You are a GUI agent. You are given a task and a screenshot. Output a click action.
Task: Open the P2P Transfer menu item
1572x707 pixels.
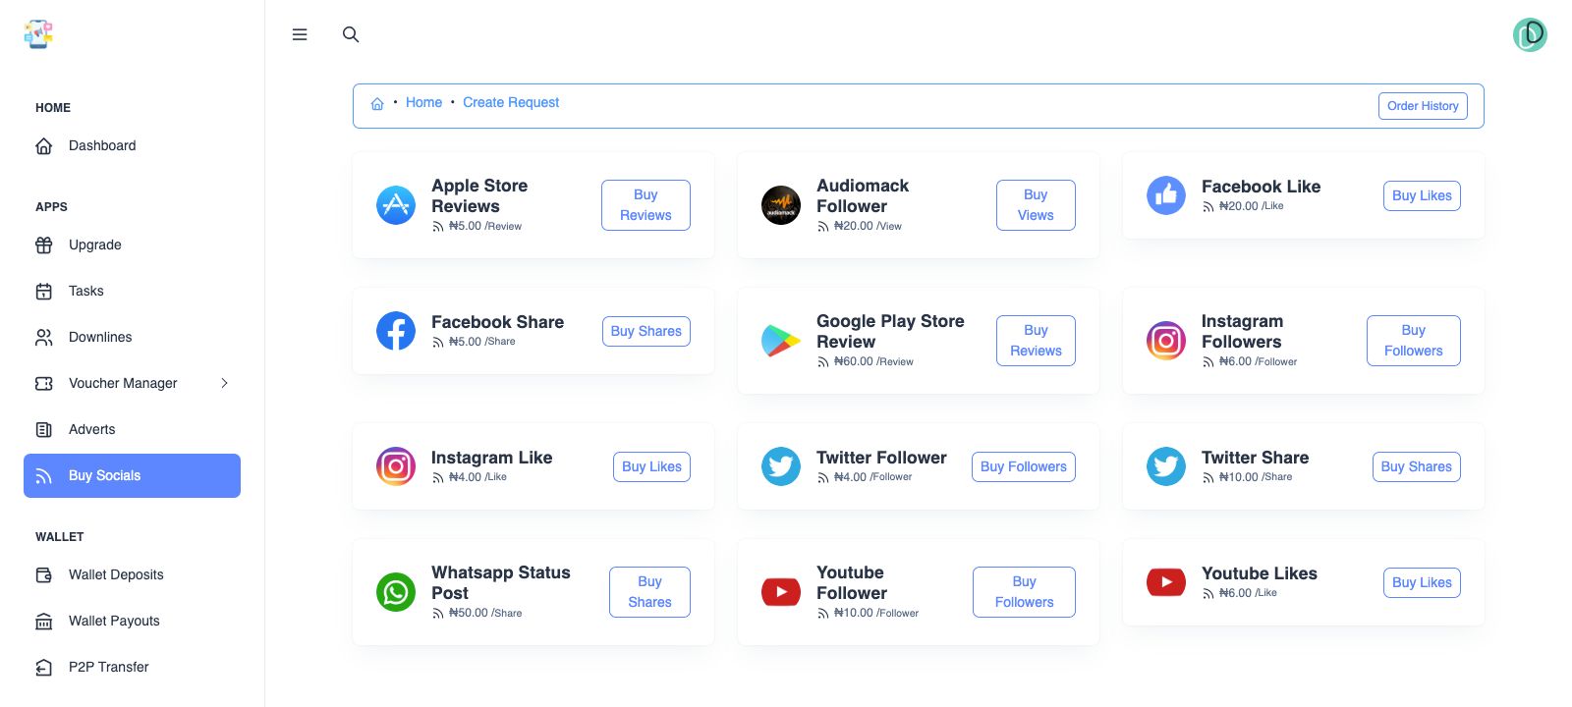(x=108, y=667)
